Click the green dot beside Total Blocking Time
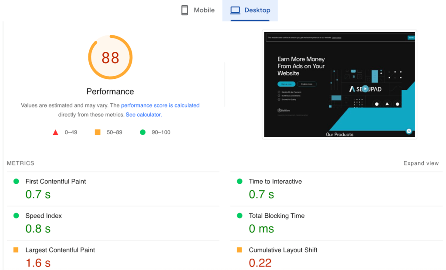This screenshot has height=270, width=446. (239, 216)
